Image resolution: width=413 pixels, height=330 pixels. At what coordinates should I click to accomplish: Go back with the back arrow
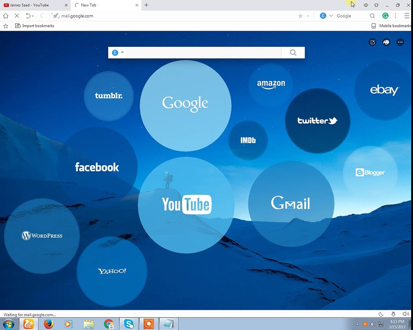pos(41,16)
